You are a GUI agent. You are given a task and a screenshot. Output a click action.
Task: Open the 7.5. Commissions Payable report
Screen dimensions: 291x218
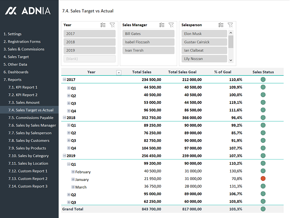tap(31, 118)
